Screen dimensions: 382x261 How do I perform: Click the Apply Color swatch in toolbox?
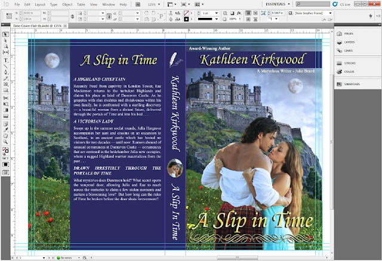pyautogui.click(x=5, y=164)
